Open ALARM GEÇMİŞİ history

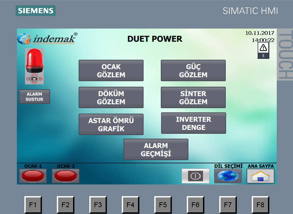coord(156,149)
